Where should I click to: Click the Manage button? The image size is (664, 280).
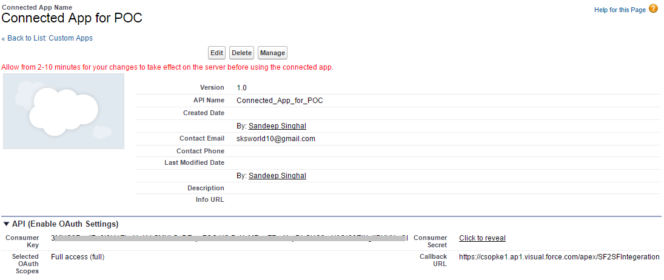[x=272, y=53]
